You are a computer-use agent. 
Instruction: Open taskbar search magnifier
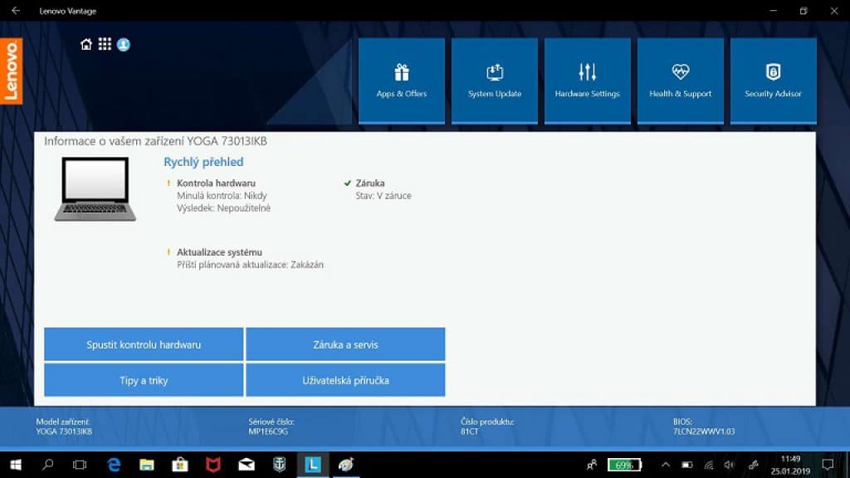click(47, 465)
